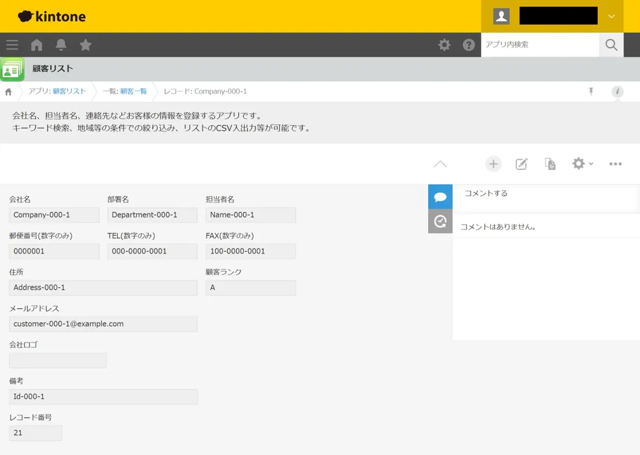Open the hamburger menu
640x455 pixels.
(x=12, y=45)
